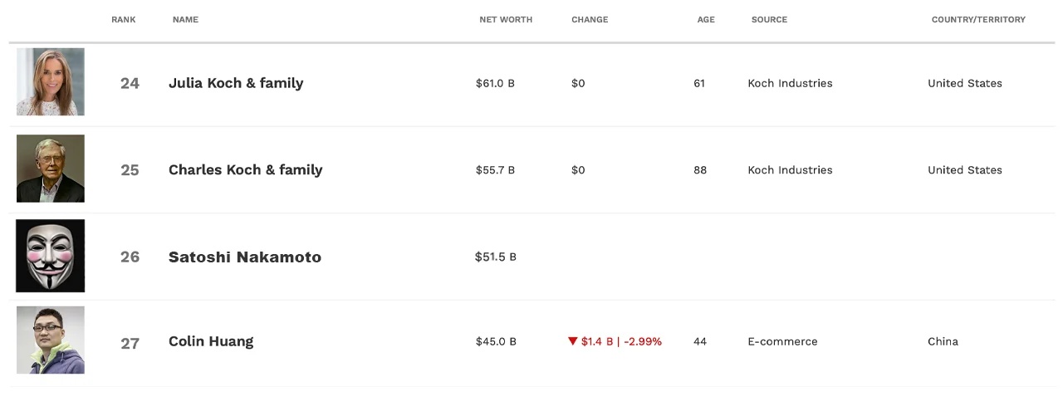The width and height of the screenshot is (1063, 411).
Task: Click rank number 26
Action: click(x=130, y=257)
